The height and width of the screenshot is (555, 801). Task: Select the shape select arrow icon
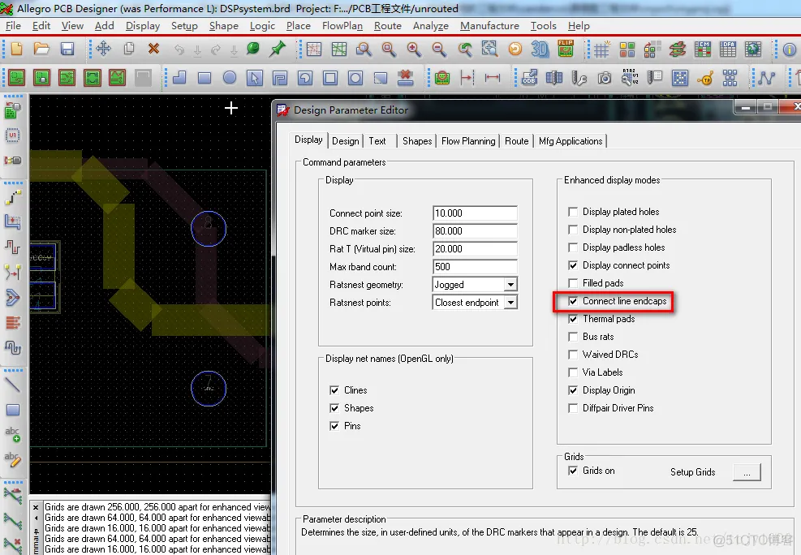254,78
